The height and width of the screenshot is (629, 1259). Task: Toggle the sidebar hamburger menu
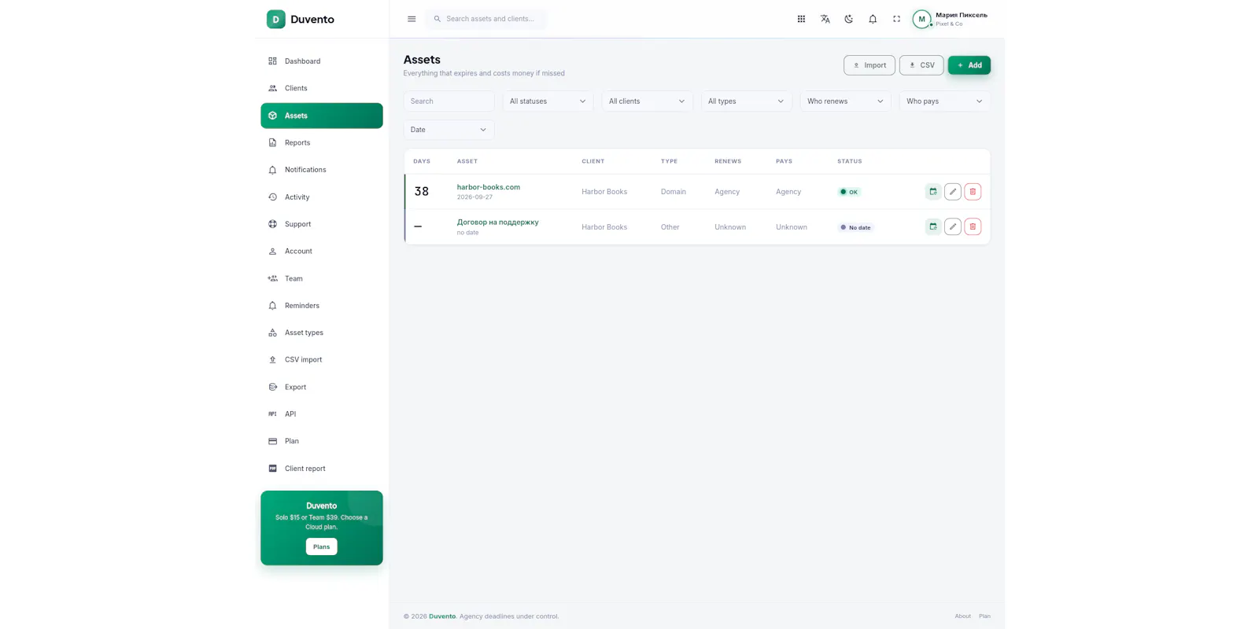(x=412, y=19)
